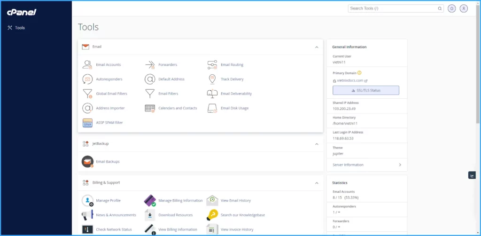The width and height of the screenshot is (481, 236).
Task: Open the Address Importer icon
Action: [87, 108]
